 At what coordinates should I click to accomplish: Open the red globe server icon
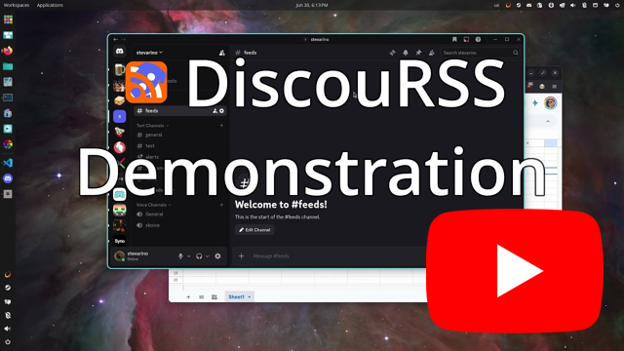tap(119, 147)
